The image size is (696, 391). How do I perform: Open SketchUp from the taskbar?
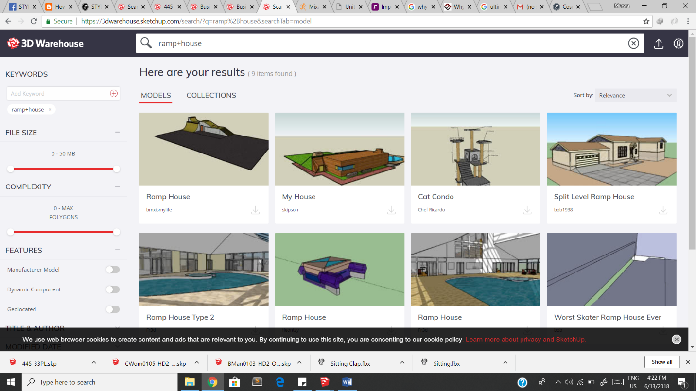pyautogui.click(x=325, y=382)
